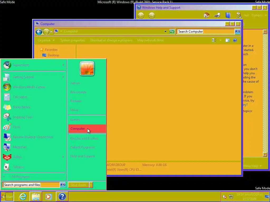
Task: Expand Supermium jump list arrow
Action: [x=63, y=65]
